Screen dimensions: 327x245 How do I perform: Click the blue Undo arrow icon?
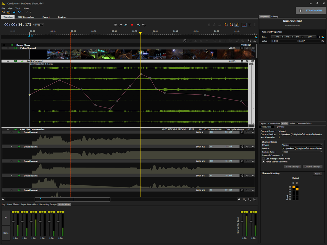click(x=19, y=12)
